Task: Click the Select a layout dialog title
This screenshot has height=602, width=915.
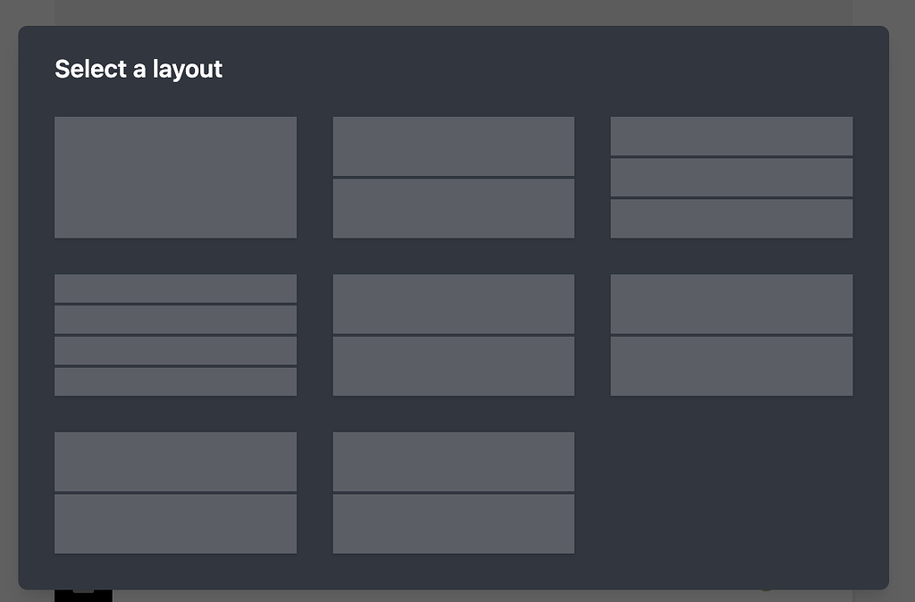Action: tap(139, 69)
